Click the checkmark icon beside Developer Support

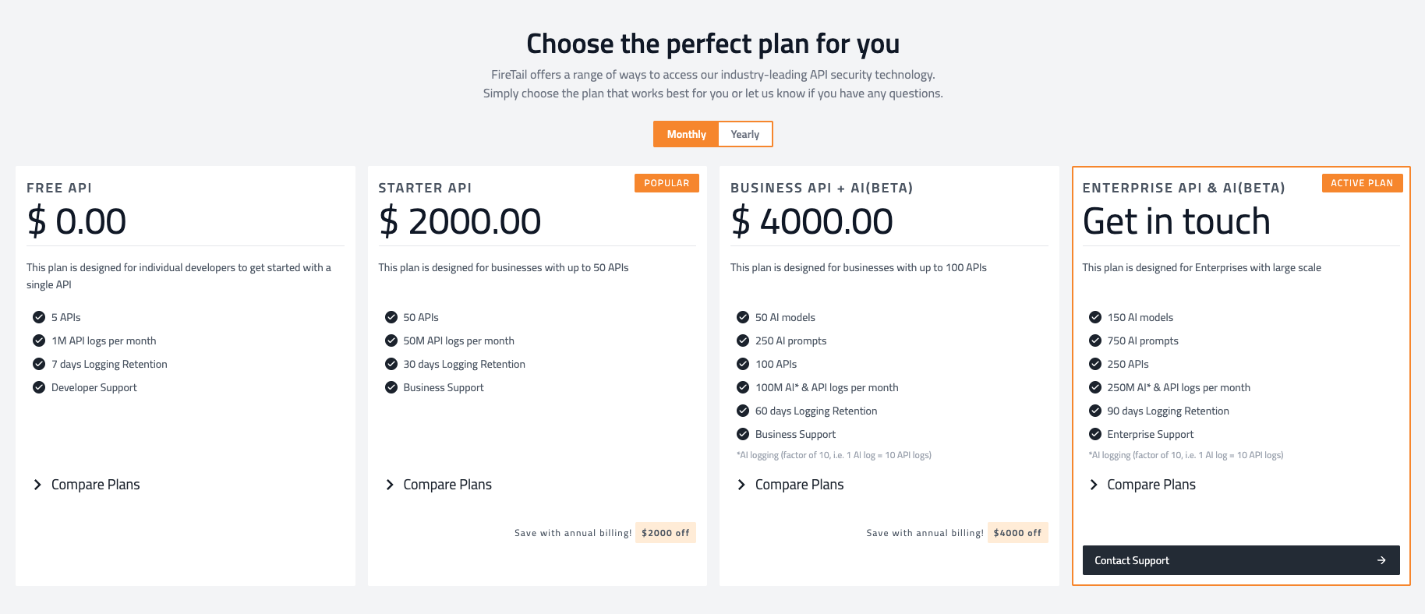pyautogui.click(x=39, y=387)
